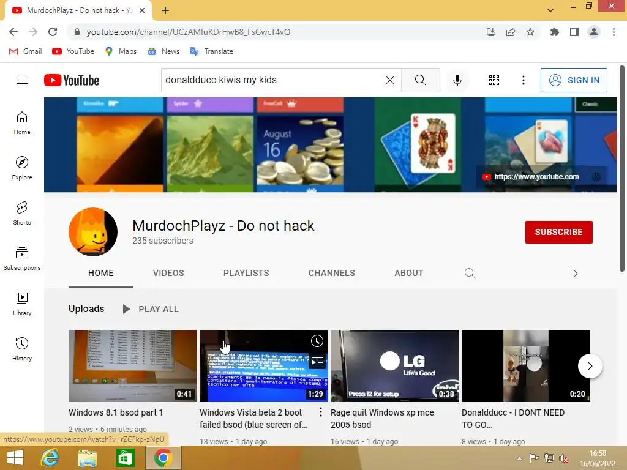
Task: Open a new browser tab
Action: [x=165, y=10]
